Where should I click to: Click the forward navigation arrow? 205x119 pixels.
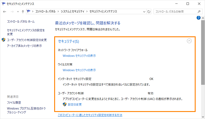pos(12,12)
